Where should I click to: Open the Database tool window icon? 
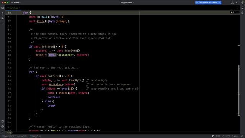(x=242, y=13)
